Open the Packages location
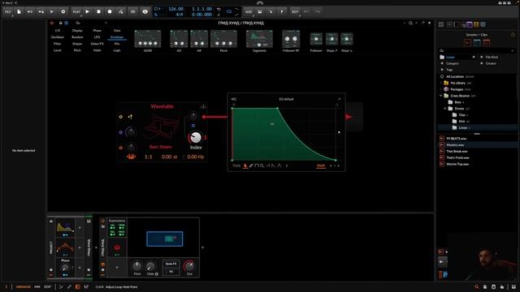This screenshot has height=292, width=520. pyautogui.click(x=457, y=89)
